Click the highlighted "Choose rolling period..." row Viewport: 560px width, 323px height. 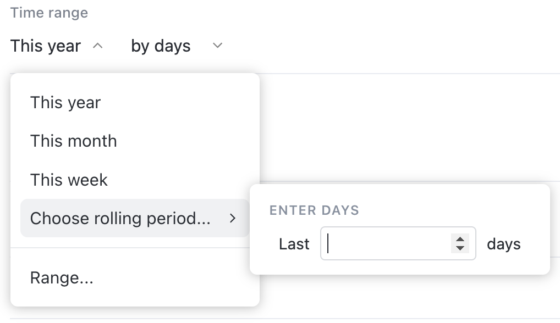pyautogui.click(x=120, y=218)
